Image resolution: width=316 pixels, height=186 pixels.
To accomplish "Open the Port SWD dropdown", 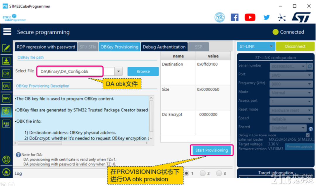I will click(x=292, y=75).
